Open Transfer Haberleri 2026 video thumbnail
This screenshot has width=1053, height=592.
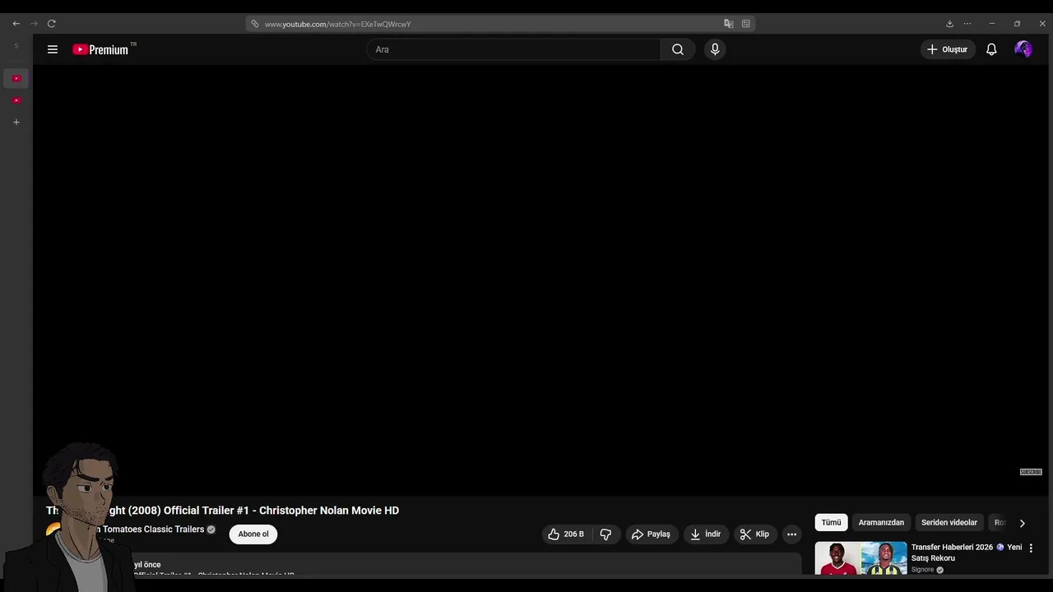tap(860, 558)
